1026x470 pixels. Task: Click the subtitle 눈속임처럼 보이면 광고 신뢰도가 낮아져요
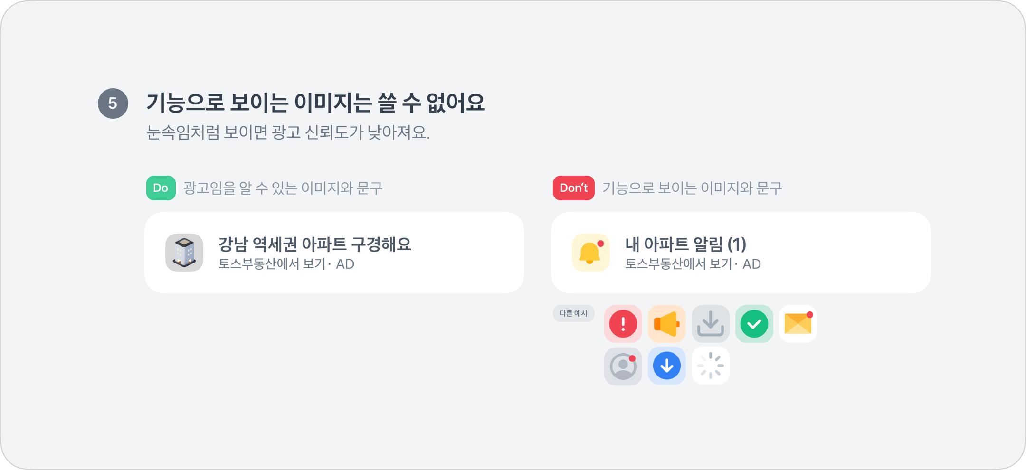tap(288, 132)
